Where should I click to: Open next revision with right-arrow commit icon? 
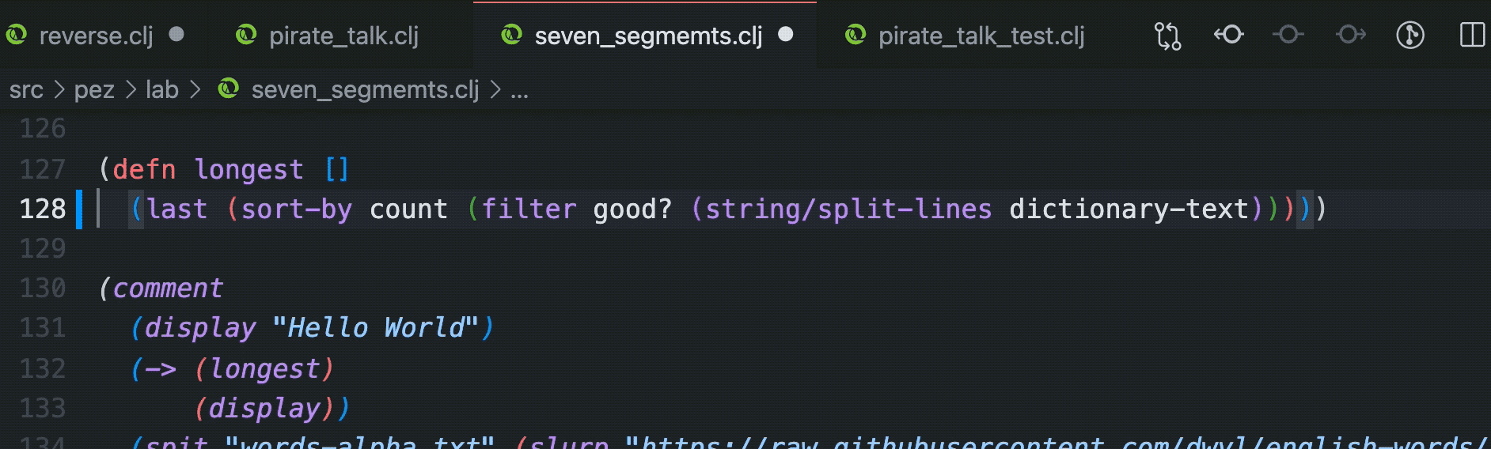(x=1350, y=35)
